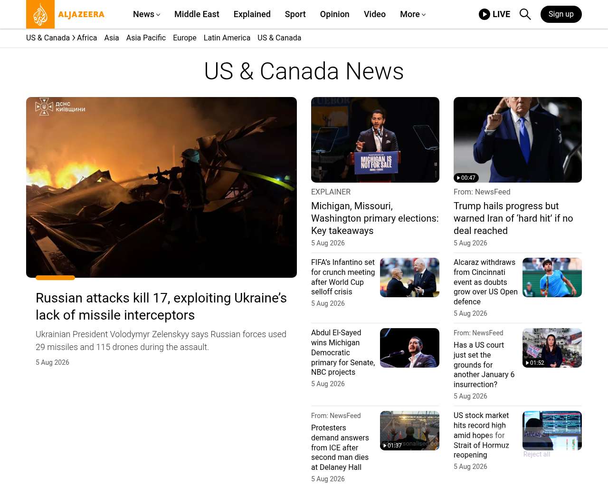Viewport: 608px width, 487px height.
Task: Select the US & Canada tab after Latin America
Action: 279,38
